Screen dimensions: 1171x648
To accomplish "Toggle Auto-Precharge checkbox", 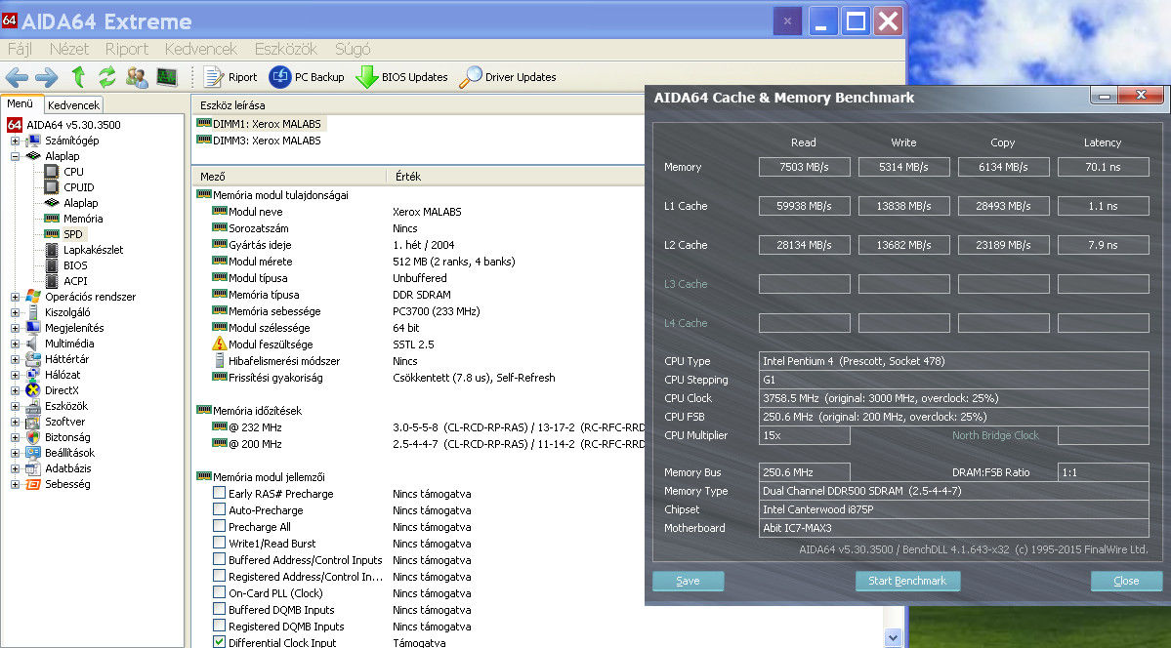I will [x=219, y=509].
